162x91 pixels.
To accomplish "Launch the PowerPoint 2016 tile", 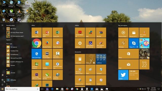I will point(47,33).
